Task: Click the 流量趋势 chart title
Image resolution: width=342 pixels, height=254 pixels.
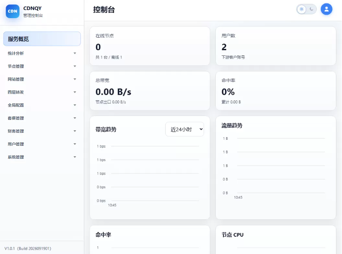Action: pyautogui.click(x=232, y=125)
